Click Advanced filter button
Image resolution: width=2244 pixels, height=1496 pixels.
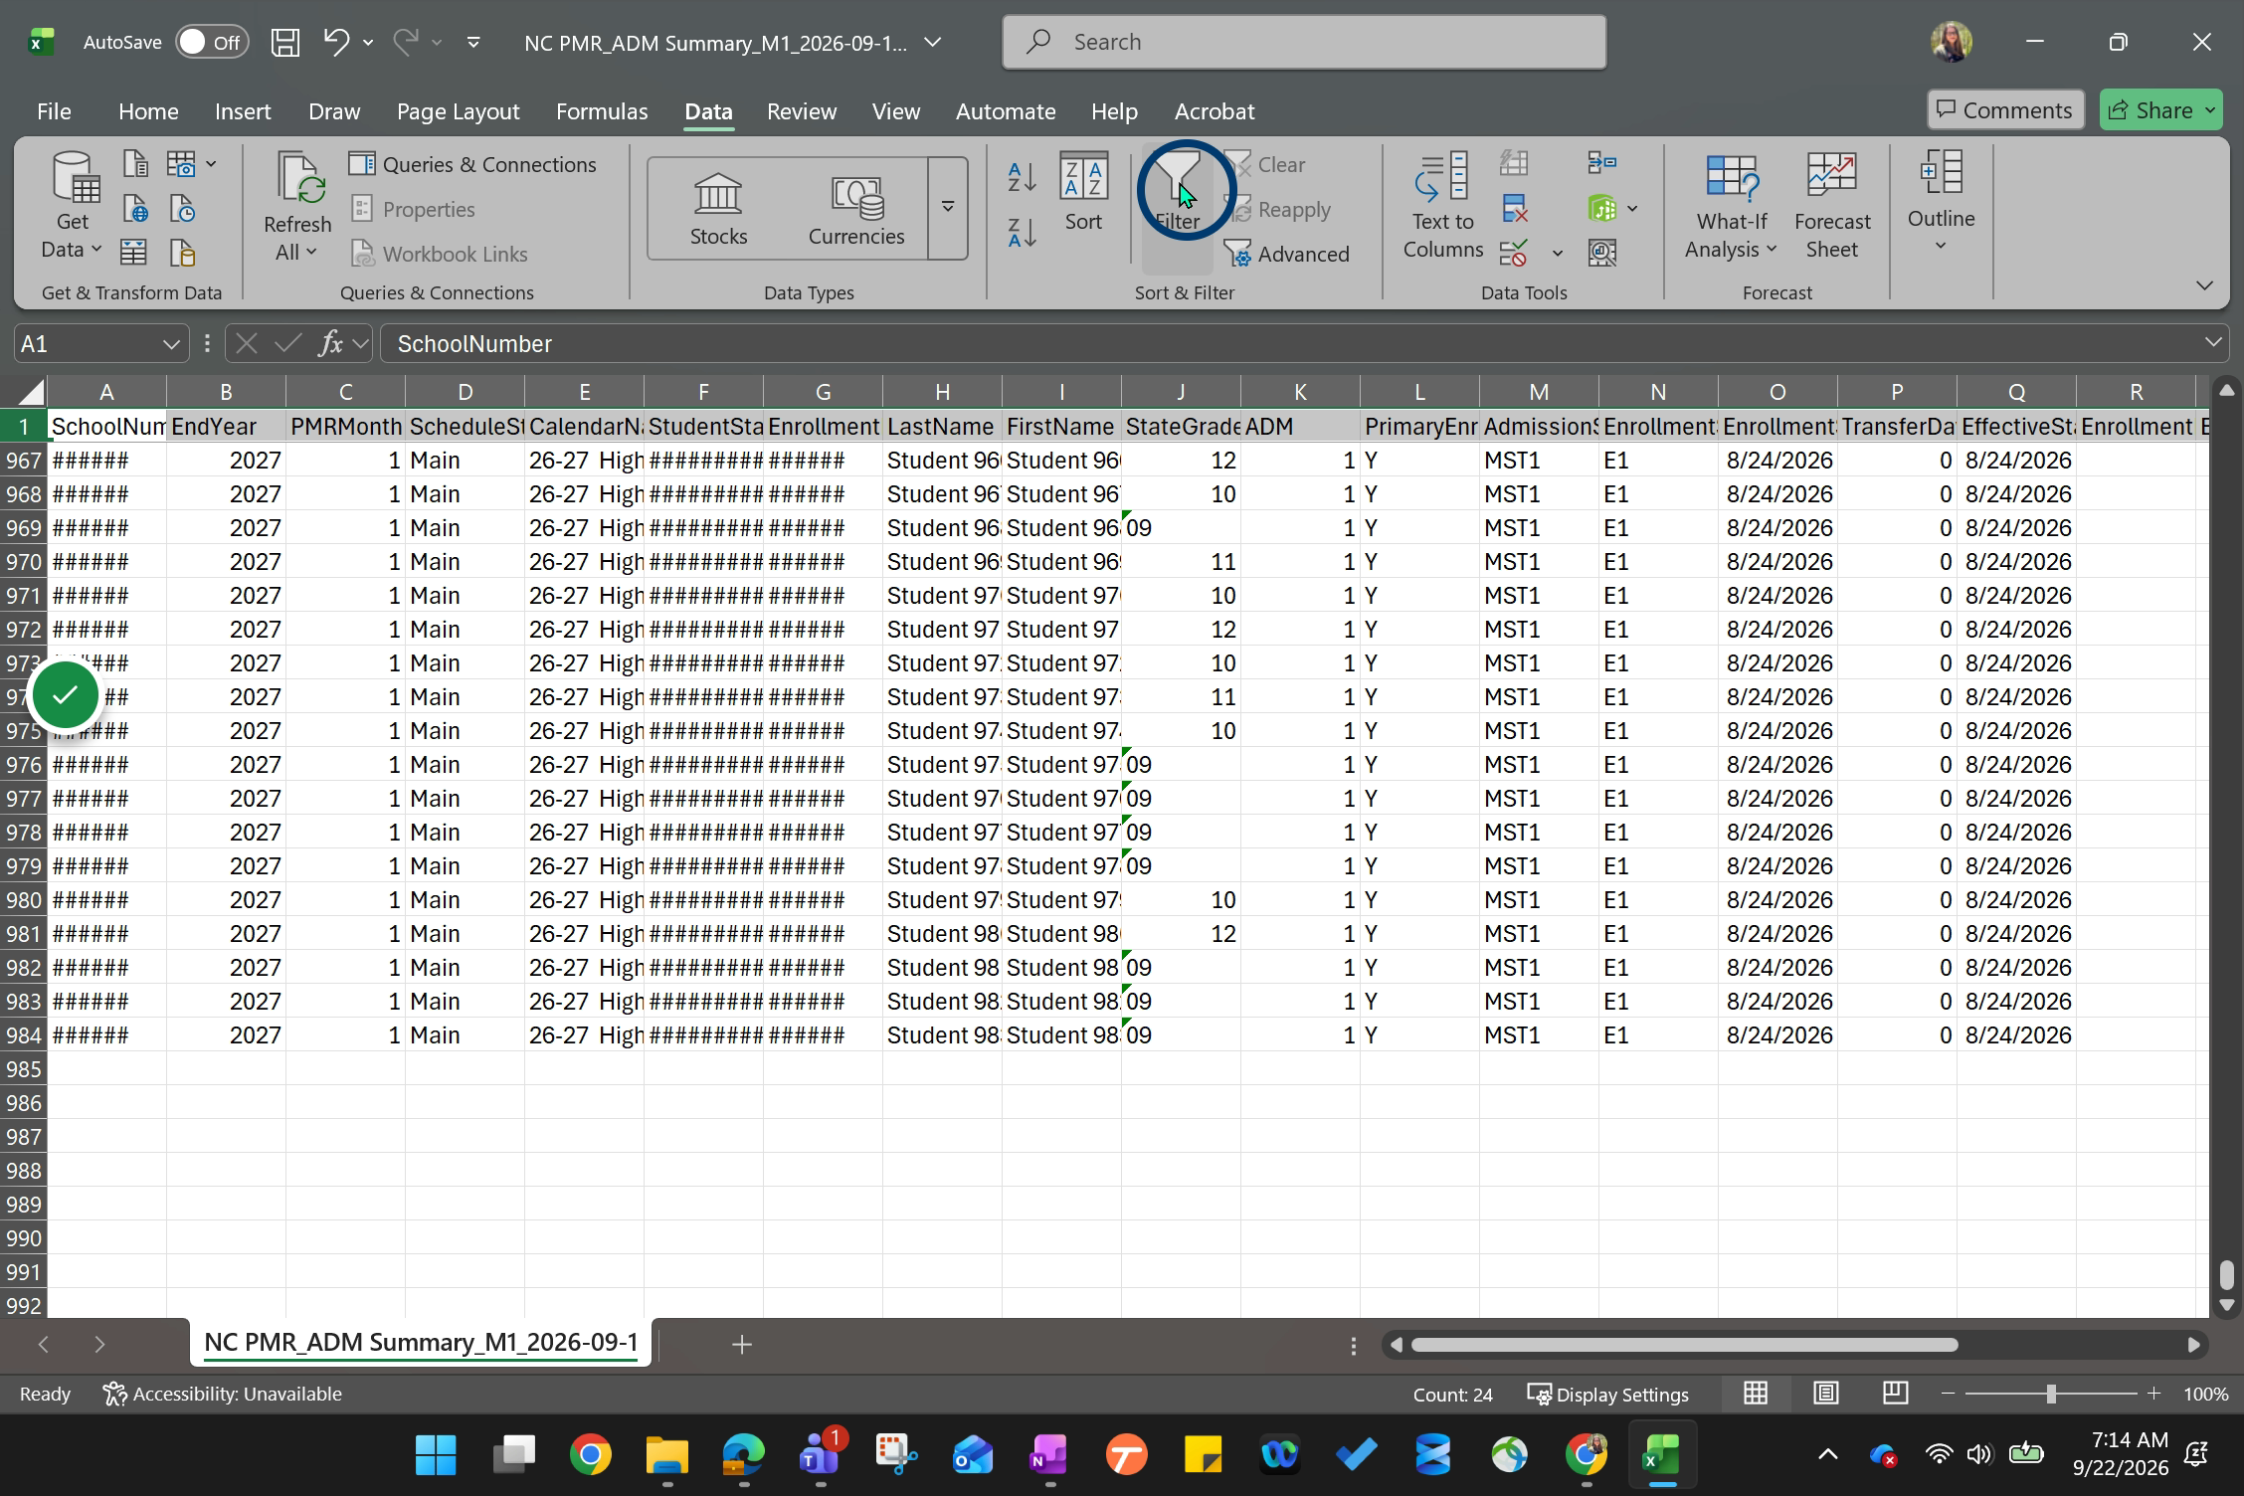[1287, 255]
